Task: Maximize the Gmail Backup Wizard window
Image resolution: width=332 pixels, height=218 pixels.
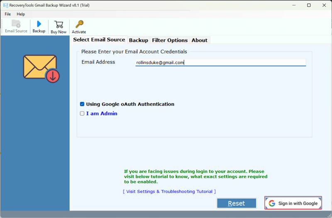Action: pyautogui.click(x=309, y=5)
